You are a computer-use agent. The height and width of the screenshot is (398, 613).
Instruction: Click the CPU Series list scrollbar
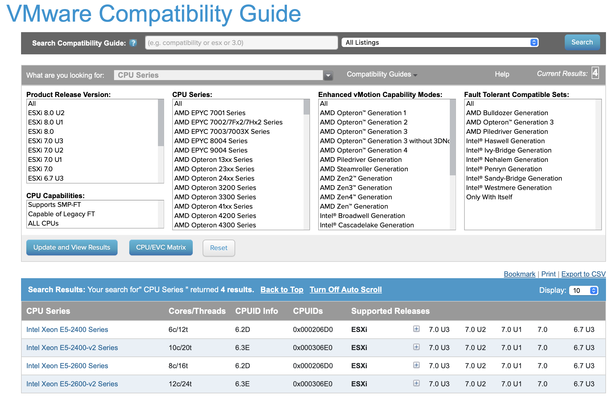tap(306, 165)
